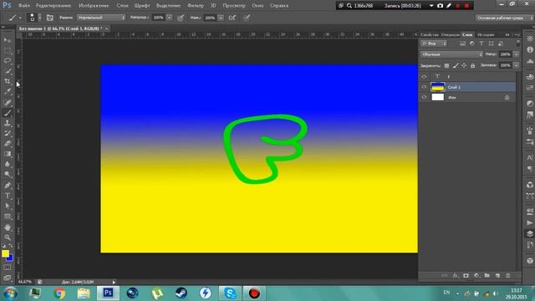This screenshot has height=301, width=535.
Task: Open the Изображение menu
Action: pos(94,6)
